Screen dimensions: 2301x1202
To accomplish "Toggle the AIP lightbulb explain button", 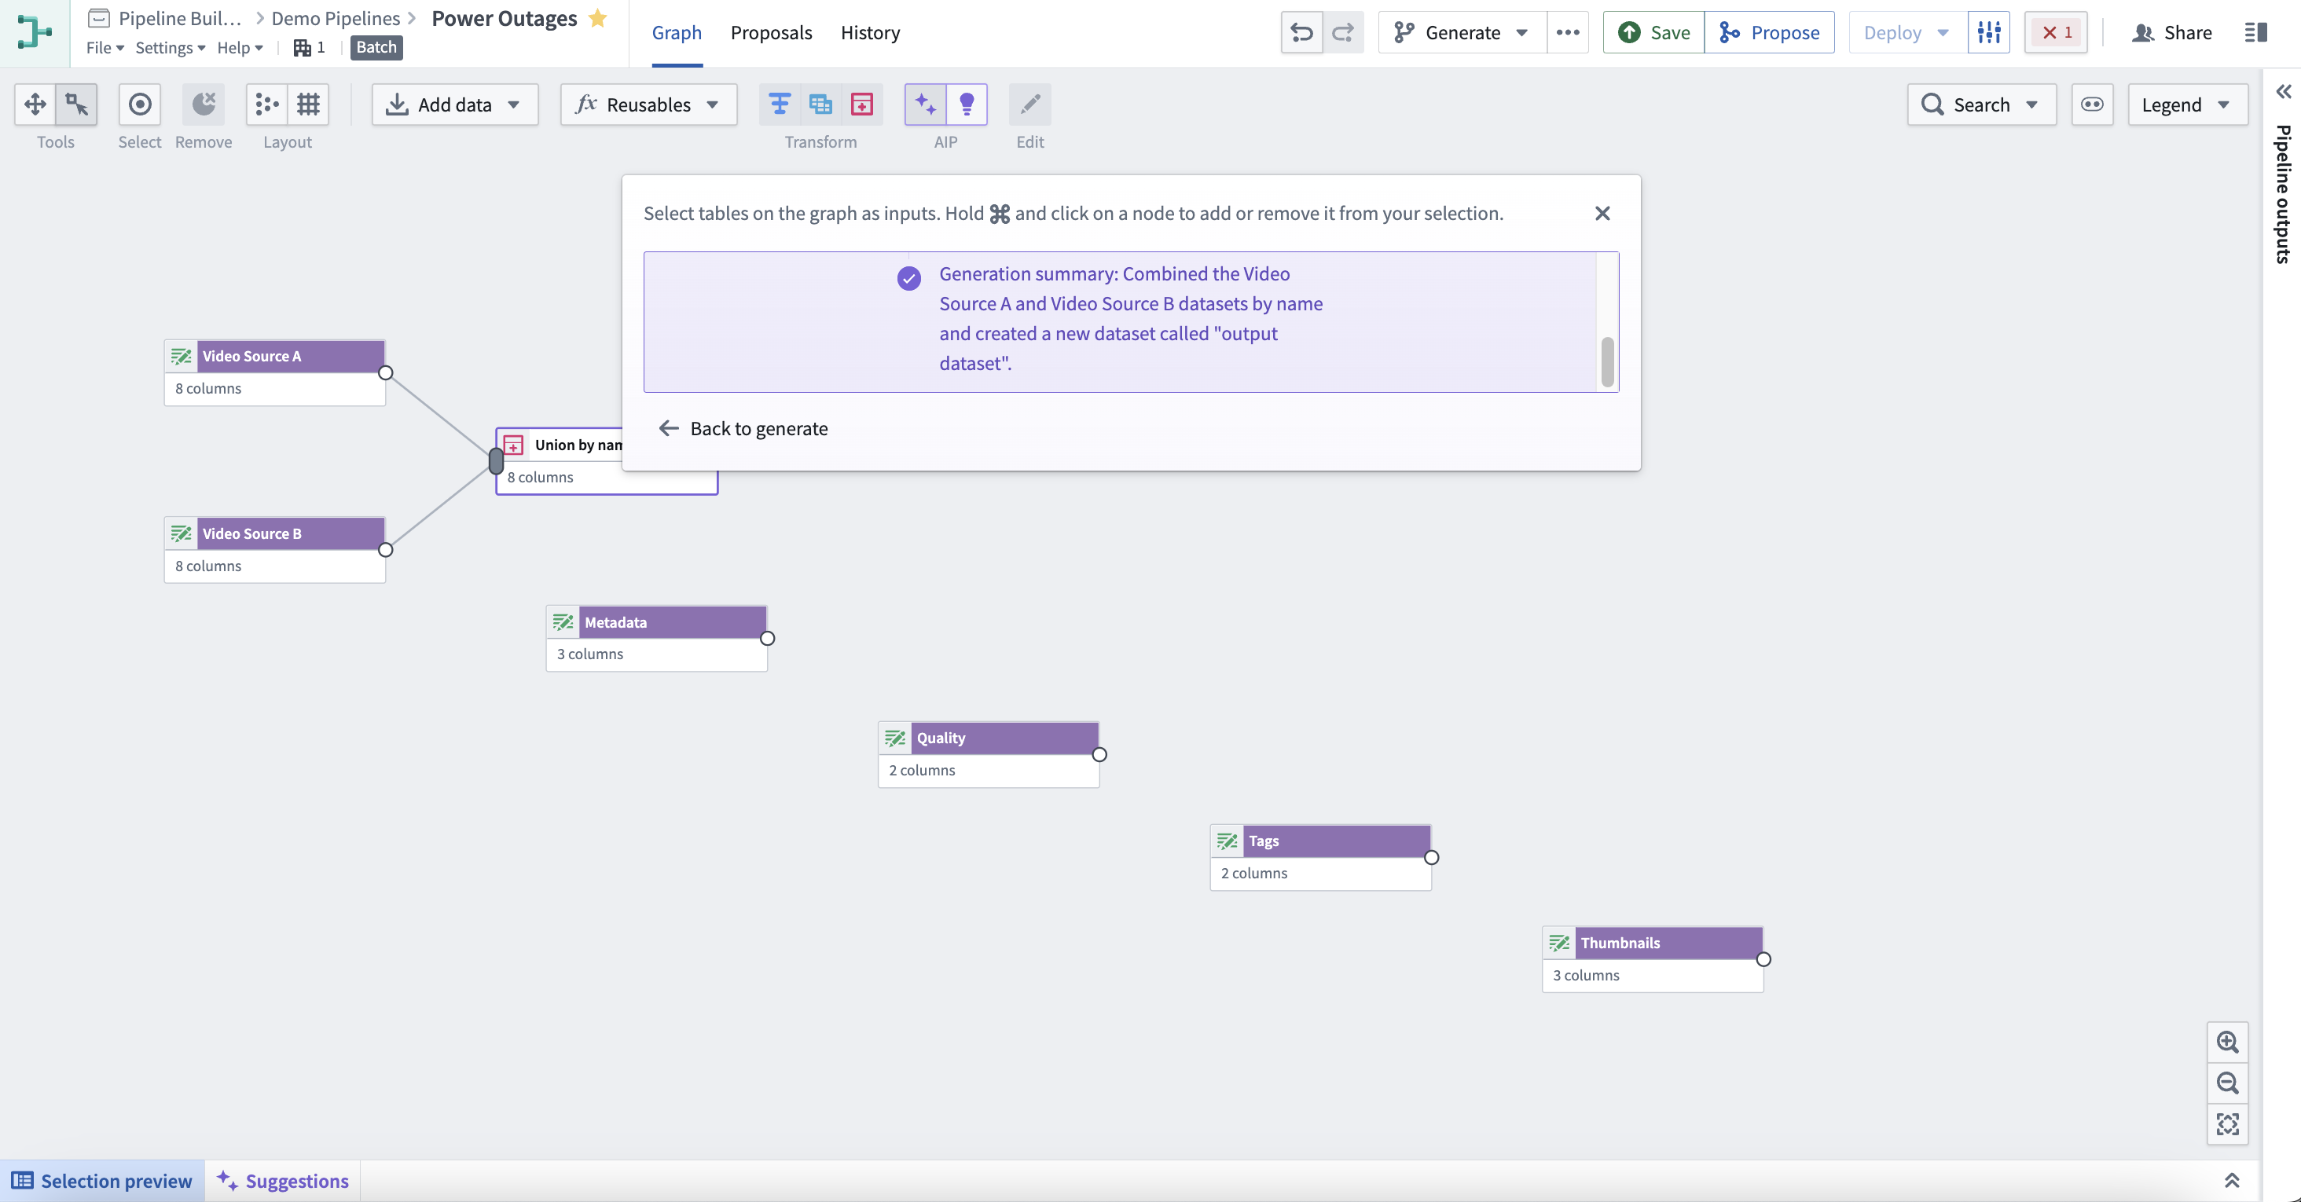I will (967, 104).
